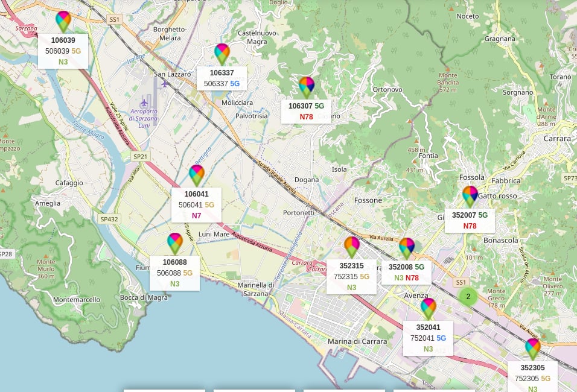Click the green N3 band under 506039

(63, 62)
